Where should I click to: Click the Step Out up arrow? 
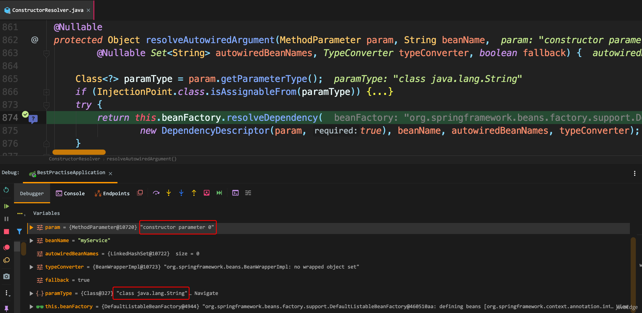194,193
